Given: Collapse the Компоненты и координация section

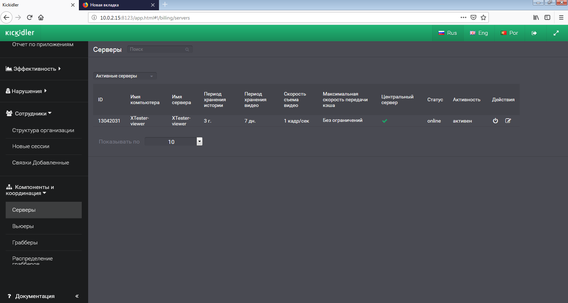Looking at the screenshot, I should point(30,190).
